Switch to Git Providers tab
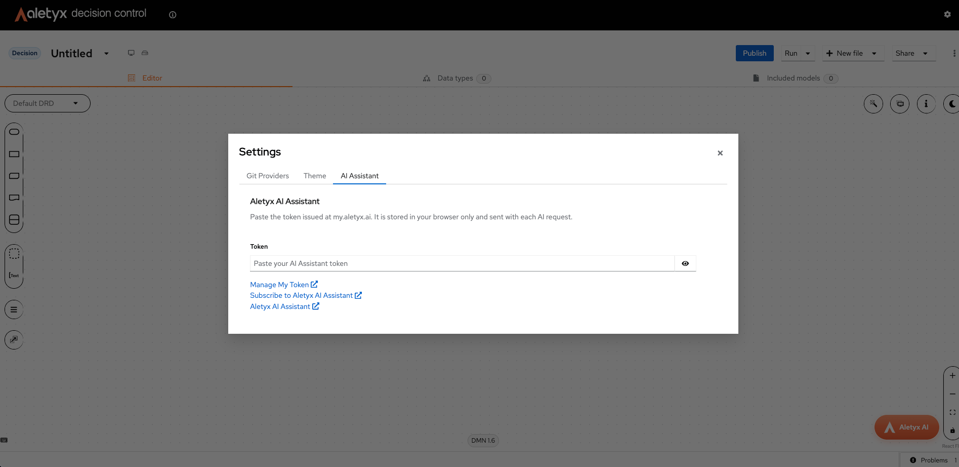Image resolution: width=959 pixels, height=467 pixels. tap(268, 176)
